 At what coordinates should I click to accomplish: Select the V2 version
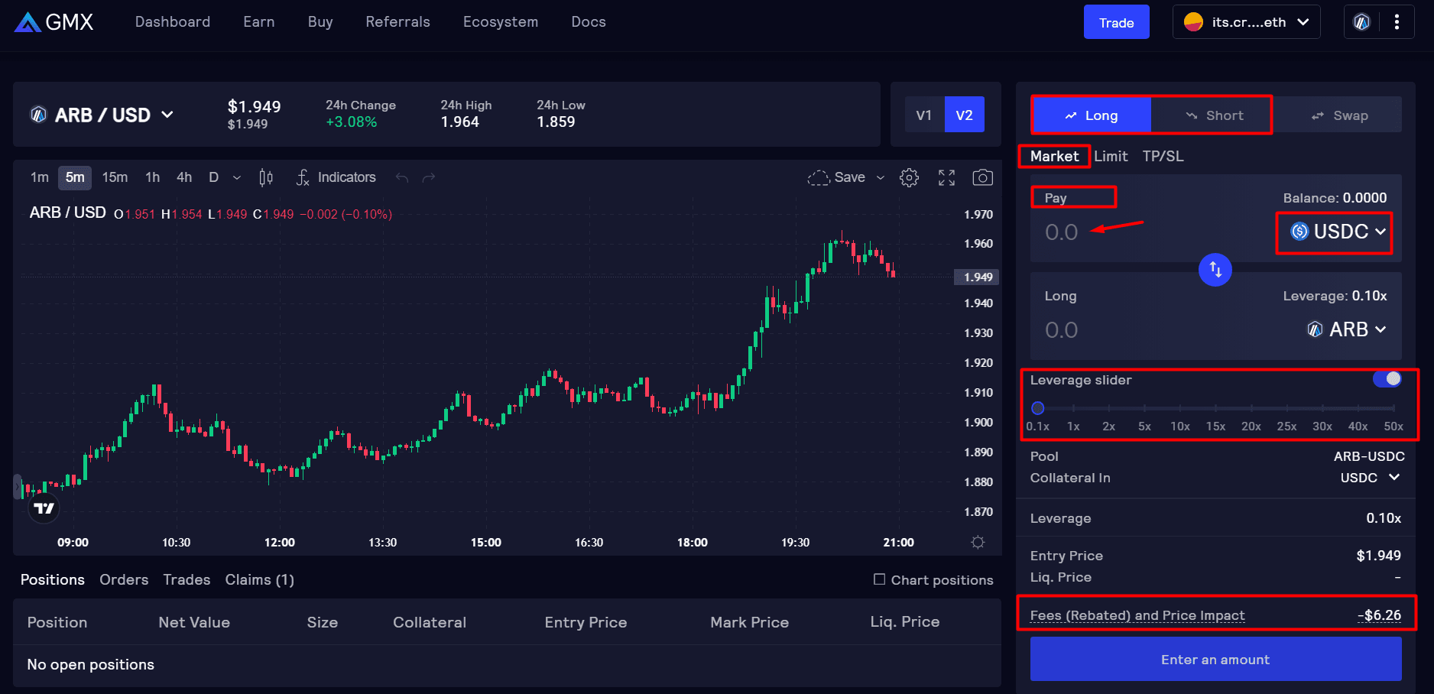coord(965,115)
